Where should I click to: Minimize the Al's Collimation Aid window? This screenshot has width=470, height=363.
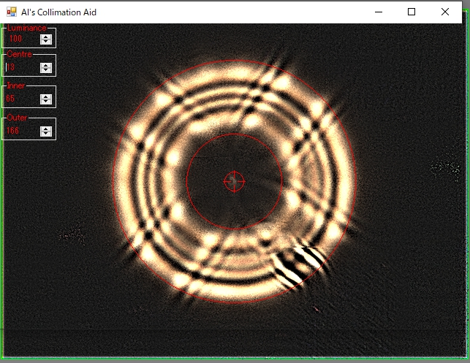pos(379,12)
